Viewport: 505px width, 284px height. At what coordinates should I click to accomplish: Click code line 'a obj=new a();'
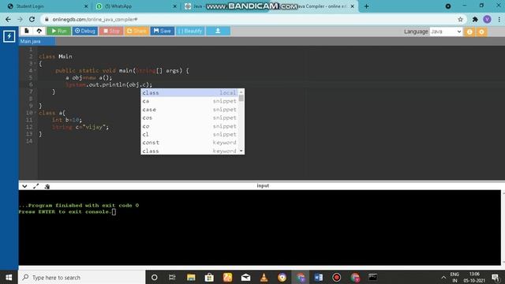(89, 77)
